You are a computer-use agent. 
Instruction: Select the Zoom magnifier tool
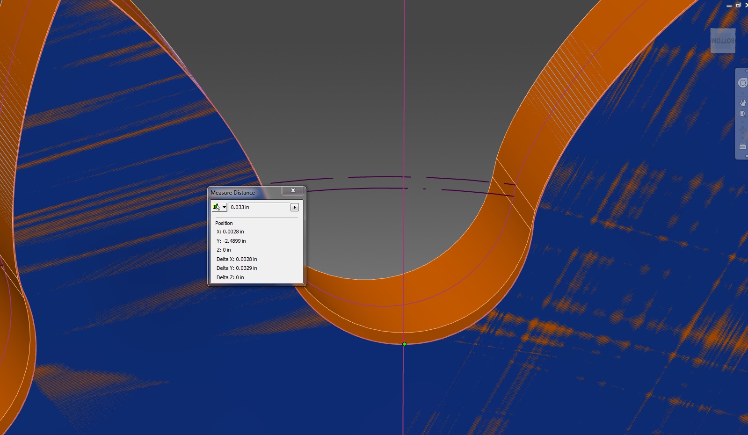[742, 114]
